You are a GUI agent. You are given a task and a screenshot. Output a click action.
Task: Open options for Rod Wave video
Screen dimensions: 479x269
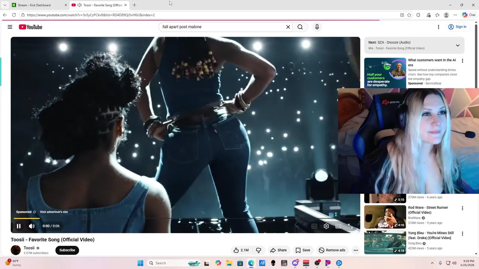point(462,208)
